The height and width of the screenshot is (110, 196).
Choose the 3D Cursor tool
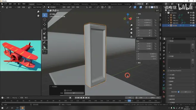(x=45, y=20)
